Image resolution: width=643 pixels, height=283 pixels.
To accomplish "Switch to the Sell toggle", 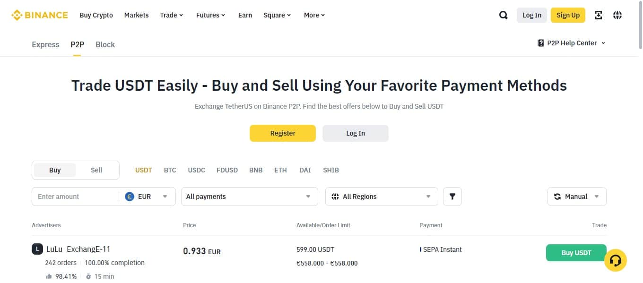I will tap(96, 170).
